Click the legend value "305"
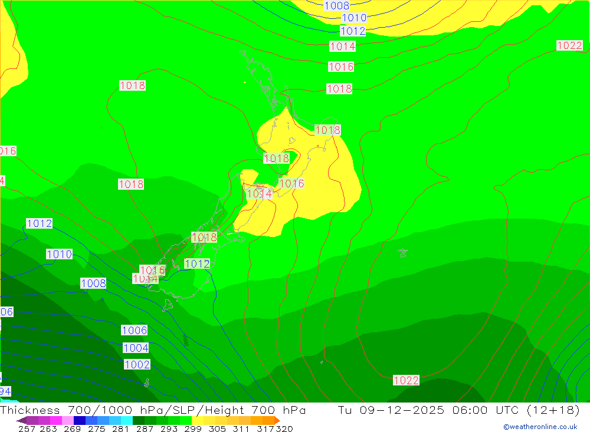590x432 pixels. 217,428
